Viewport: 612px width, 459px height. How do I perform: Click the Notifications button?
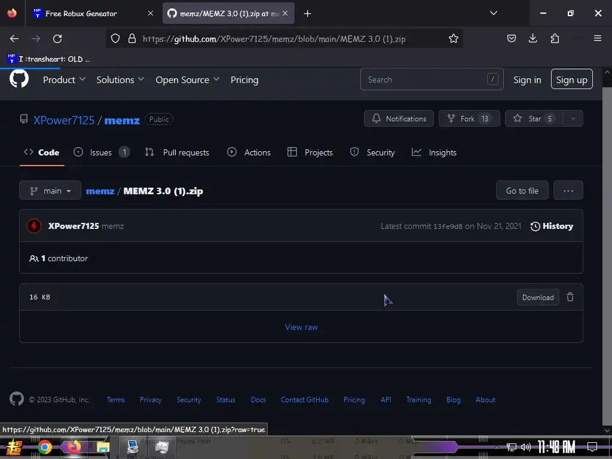pyautogui.click(x=399, y=119)
